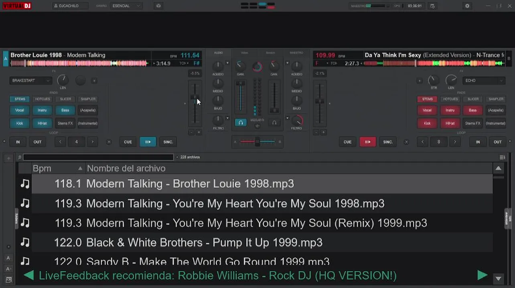
Task: Click the DJCACHILO user account icon
Action: (56, 6)
